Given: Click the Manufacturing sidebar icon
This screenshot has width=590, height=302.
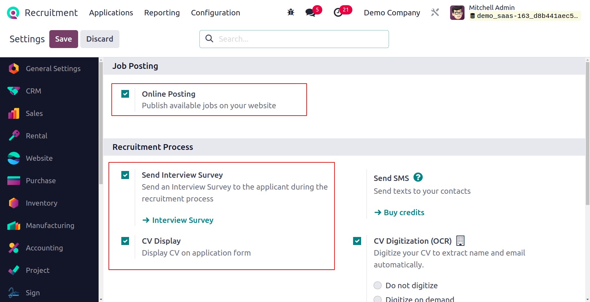Looking at the screenshot, I should click(13, 225).
